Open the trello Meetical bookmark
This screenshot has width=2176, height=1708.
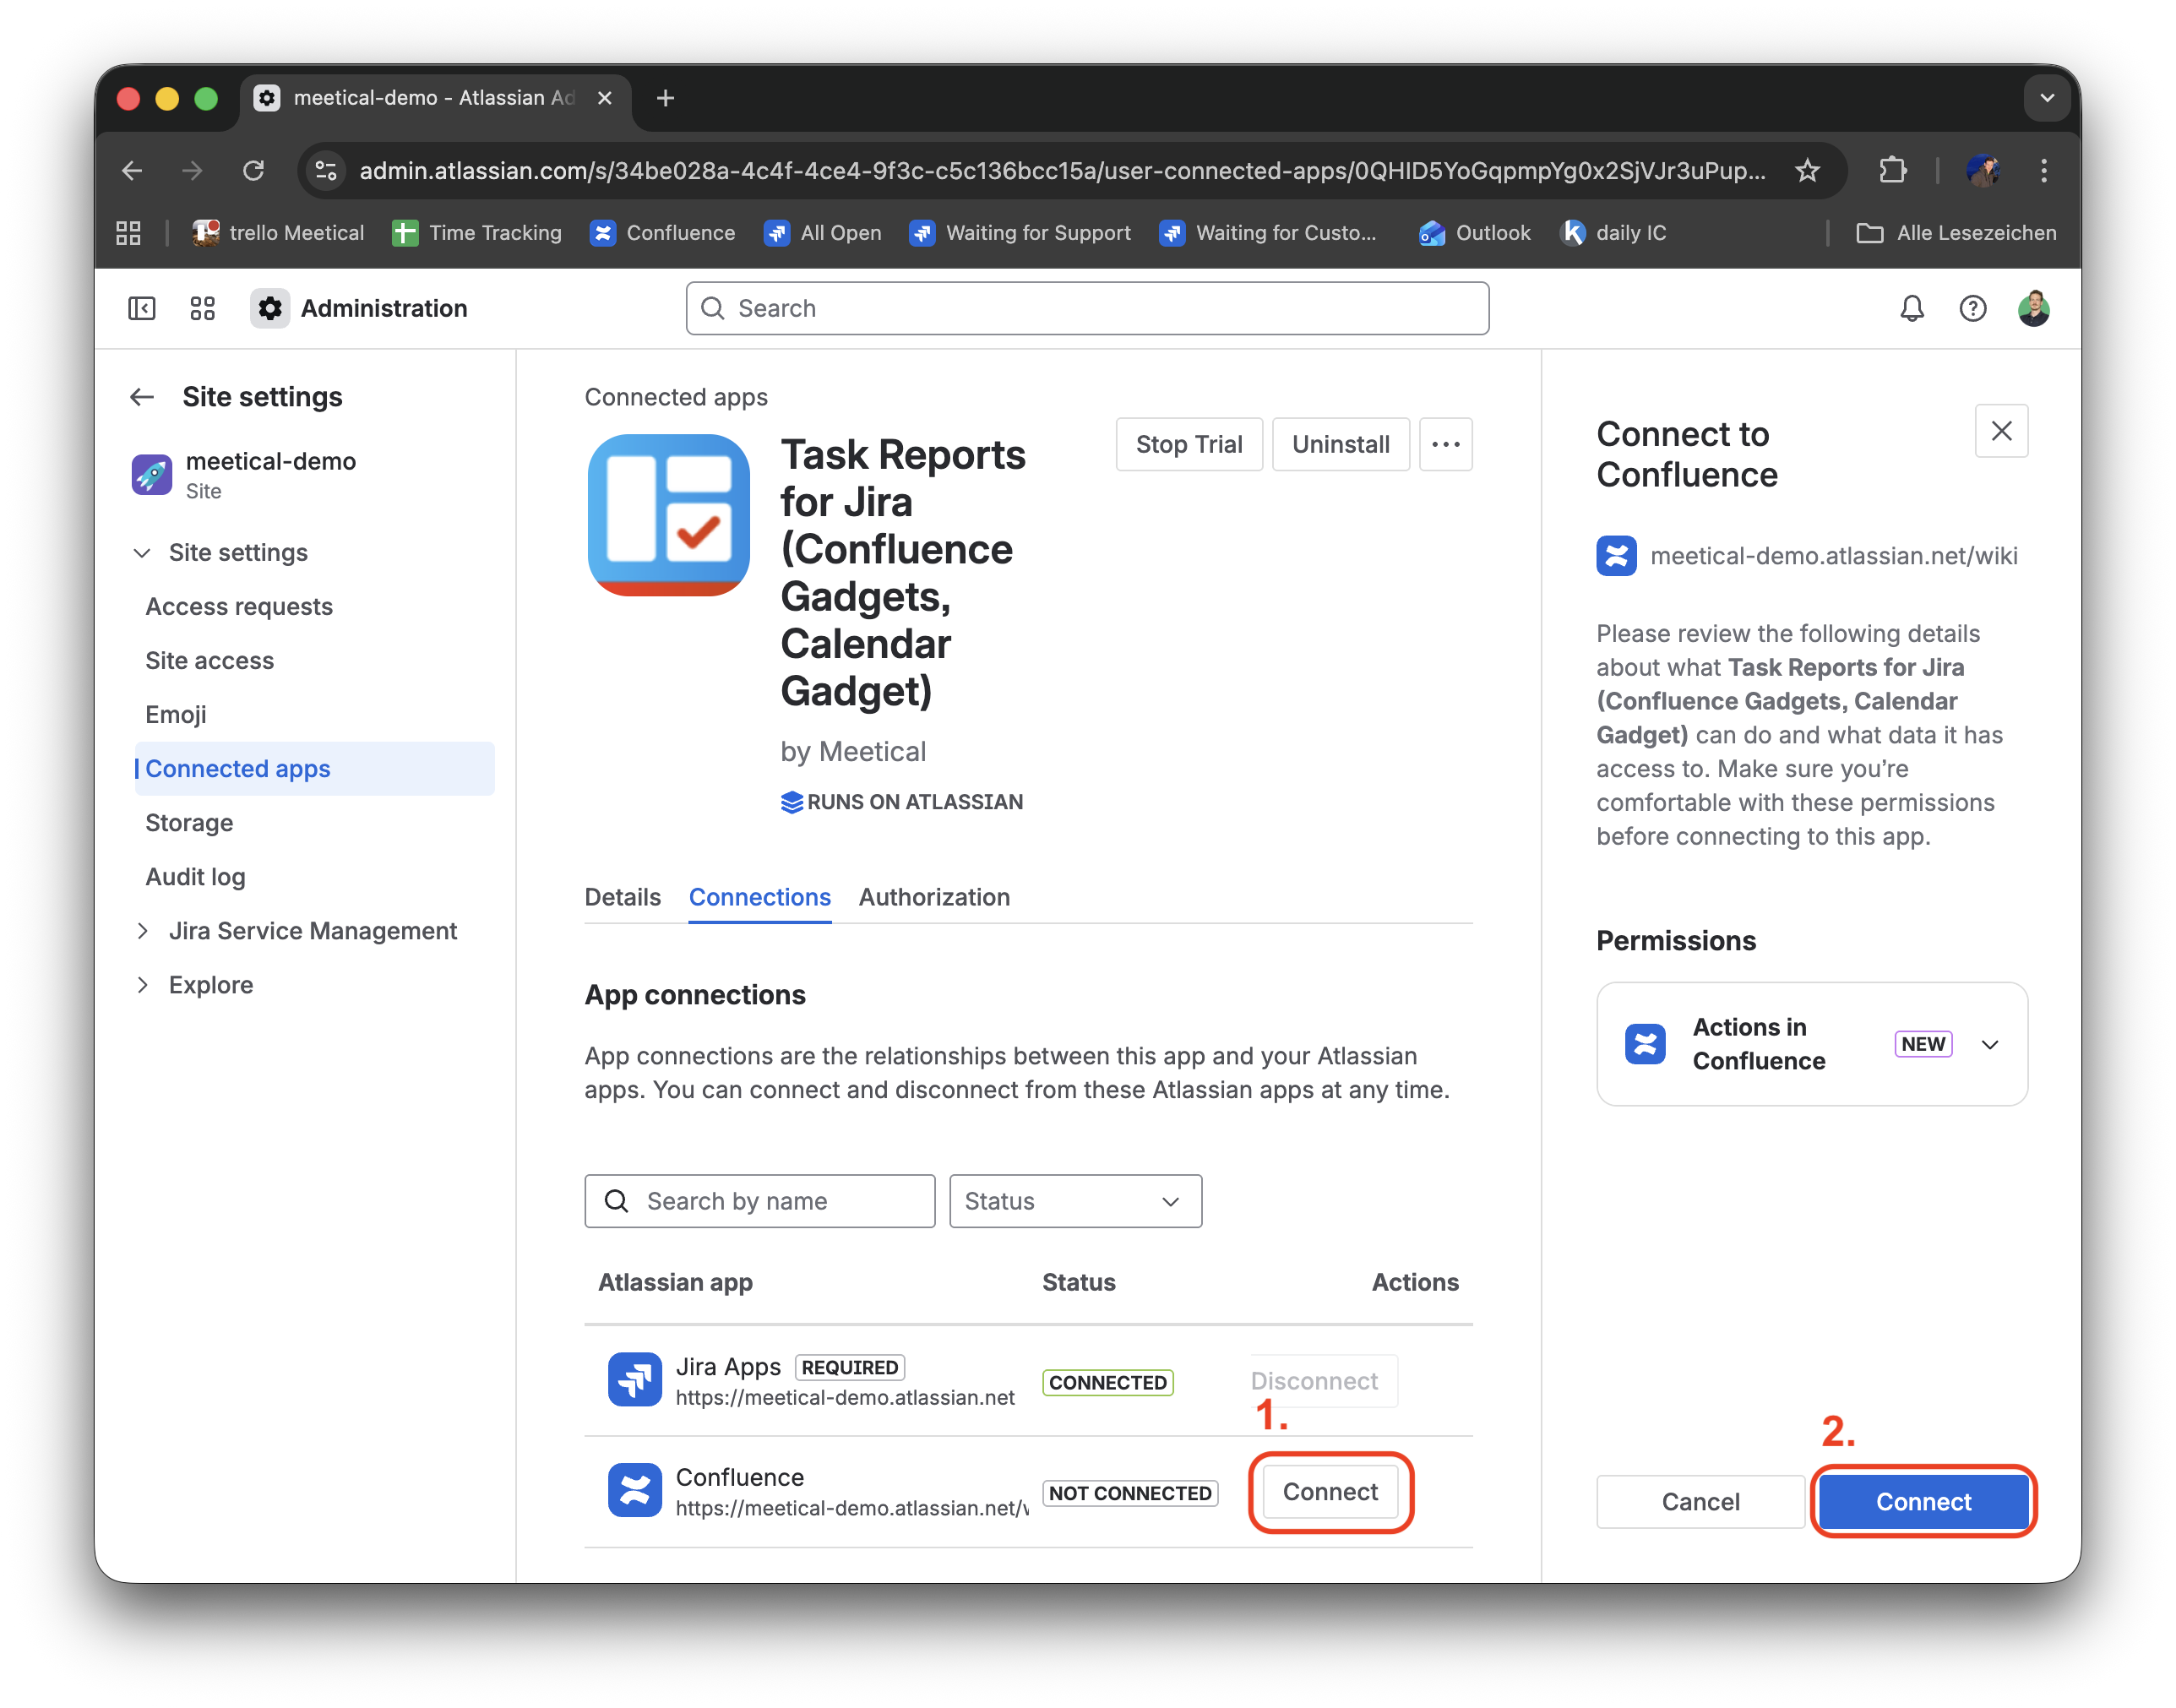(278, 233)
